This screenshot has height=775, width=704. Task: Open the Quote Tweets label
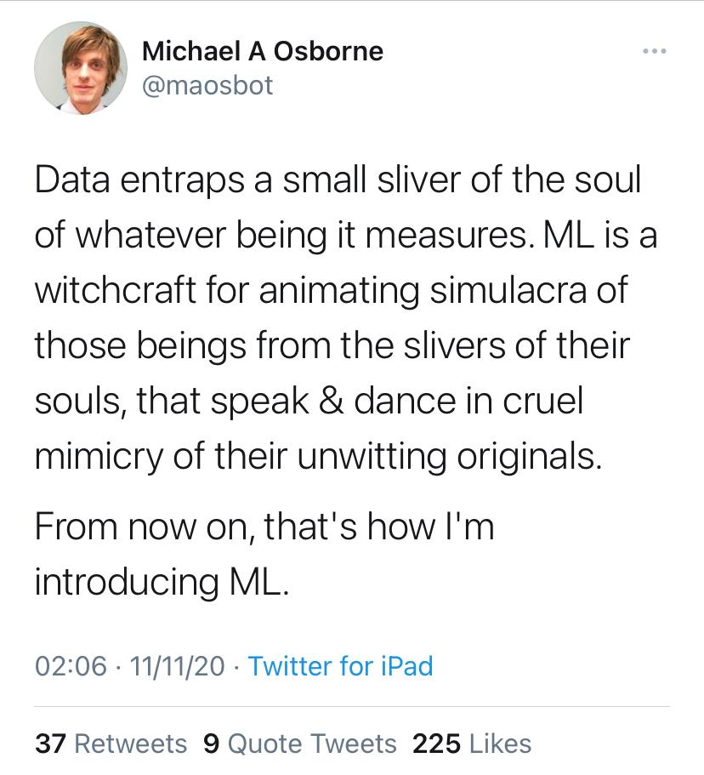[x=312, y=744]
